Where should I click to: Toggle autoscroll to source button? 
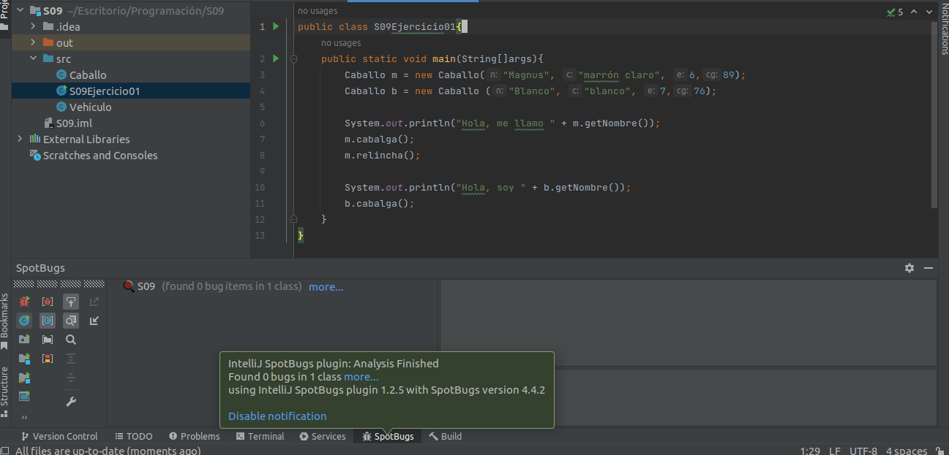click(71, 302)
